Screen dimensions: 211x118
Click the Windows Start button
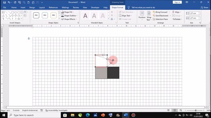[x=4, y=115]
